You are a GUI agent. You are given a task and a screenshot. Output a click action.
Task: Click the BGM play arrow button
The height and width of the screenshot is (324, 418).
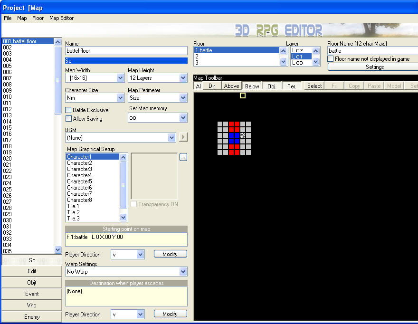point(183,137)
